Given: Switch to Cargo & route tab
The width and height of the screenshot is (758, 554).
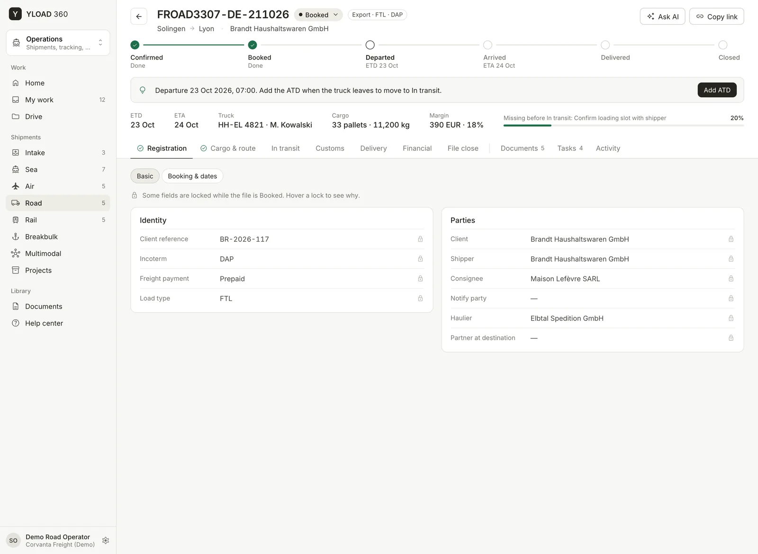Looking at the screenshot, I should [228, 148].
